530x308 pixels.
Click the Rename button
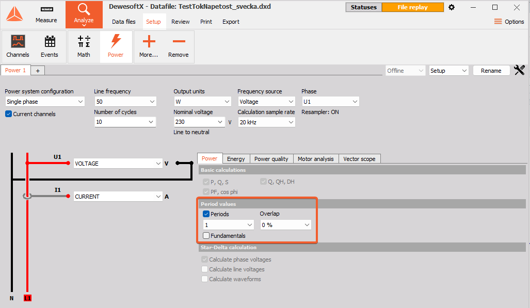(491, 71)
